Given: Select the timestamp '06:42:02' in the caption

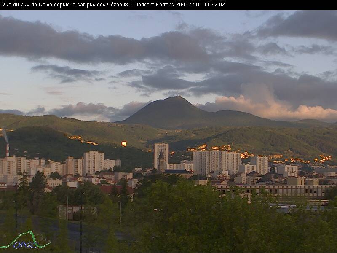Looking at the screenshot, I should (215, 5).
